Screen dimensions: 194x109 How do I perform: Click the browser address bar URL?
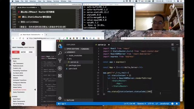[42, 38]
